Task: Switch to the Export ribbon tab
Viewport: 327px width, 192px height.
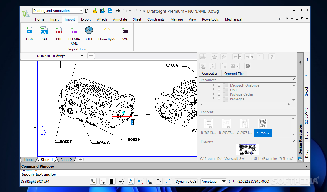Action: pyautogui.click(x=86, y=19)
